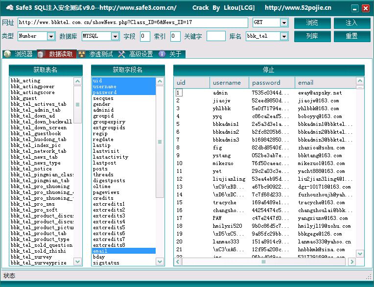Expand the 库名 bbk_tel dropdown
The height and width of the screenshot is (287, 374).
(283, 37)
